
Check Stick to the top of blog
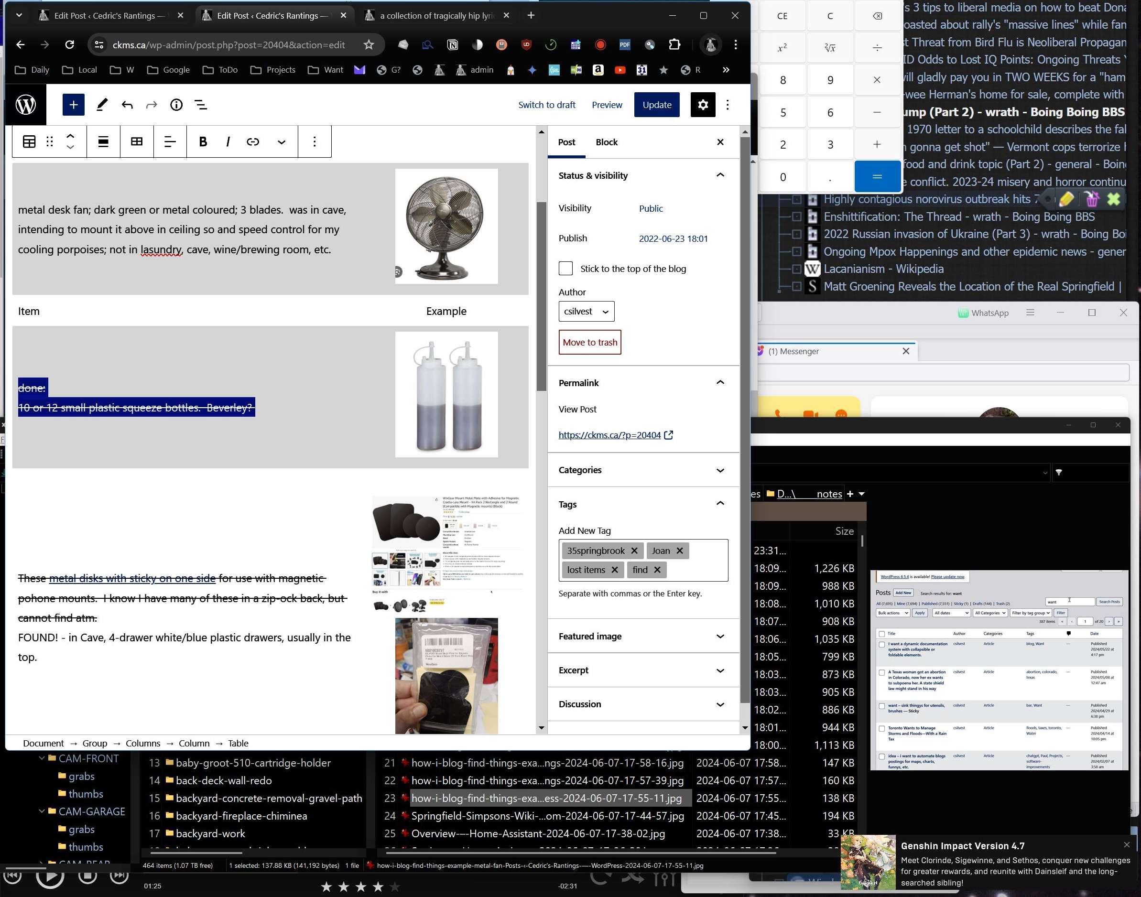[x=565, y=269]
